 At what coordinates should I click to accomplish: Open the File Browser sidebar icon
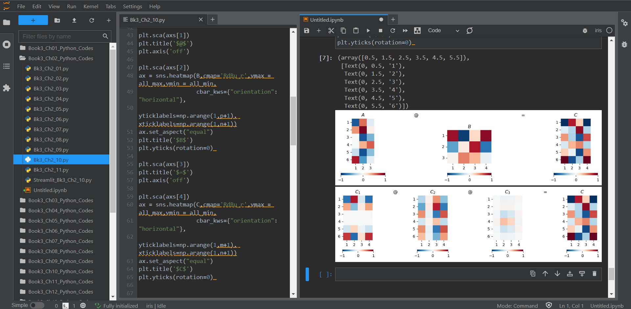click(7, 22)
